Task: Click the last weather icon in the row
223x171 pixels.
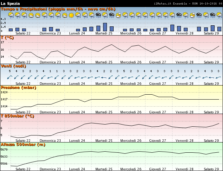Action: tap(219, 15)
